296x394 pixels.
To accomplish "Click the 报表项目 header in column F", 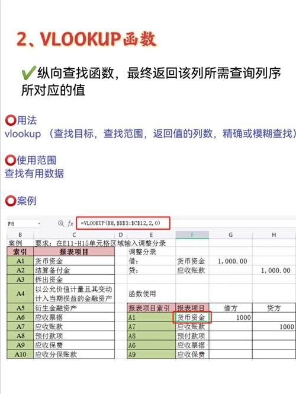I will coord(192,308).
